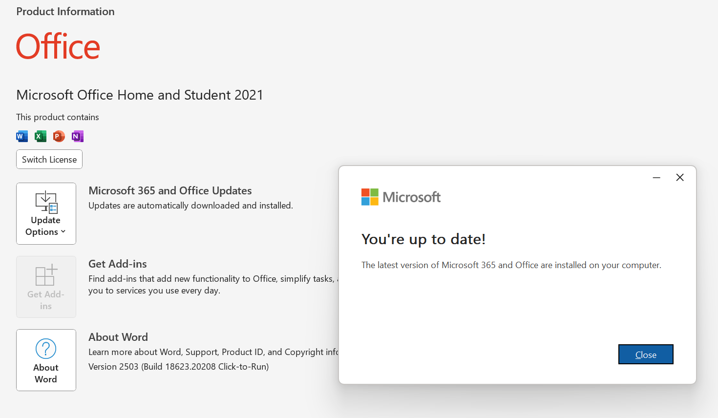Open the About Word button
The width and height of the screenshot is (718, 418).
pyautogui.click(x=46, y=360)
